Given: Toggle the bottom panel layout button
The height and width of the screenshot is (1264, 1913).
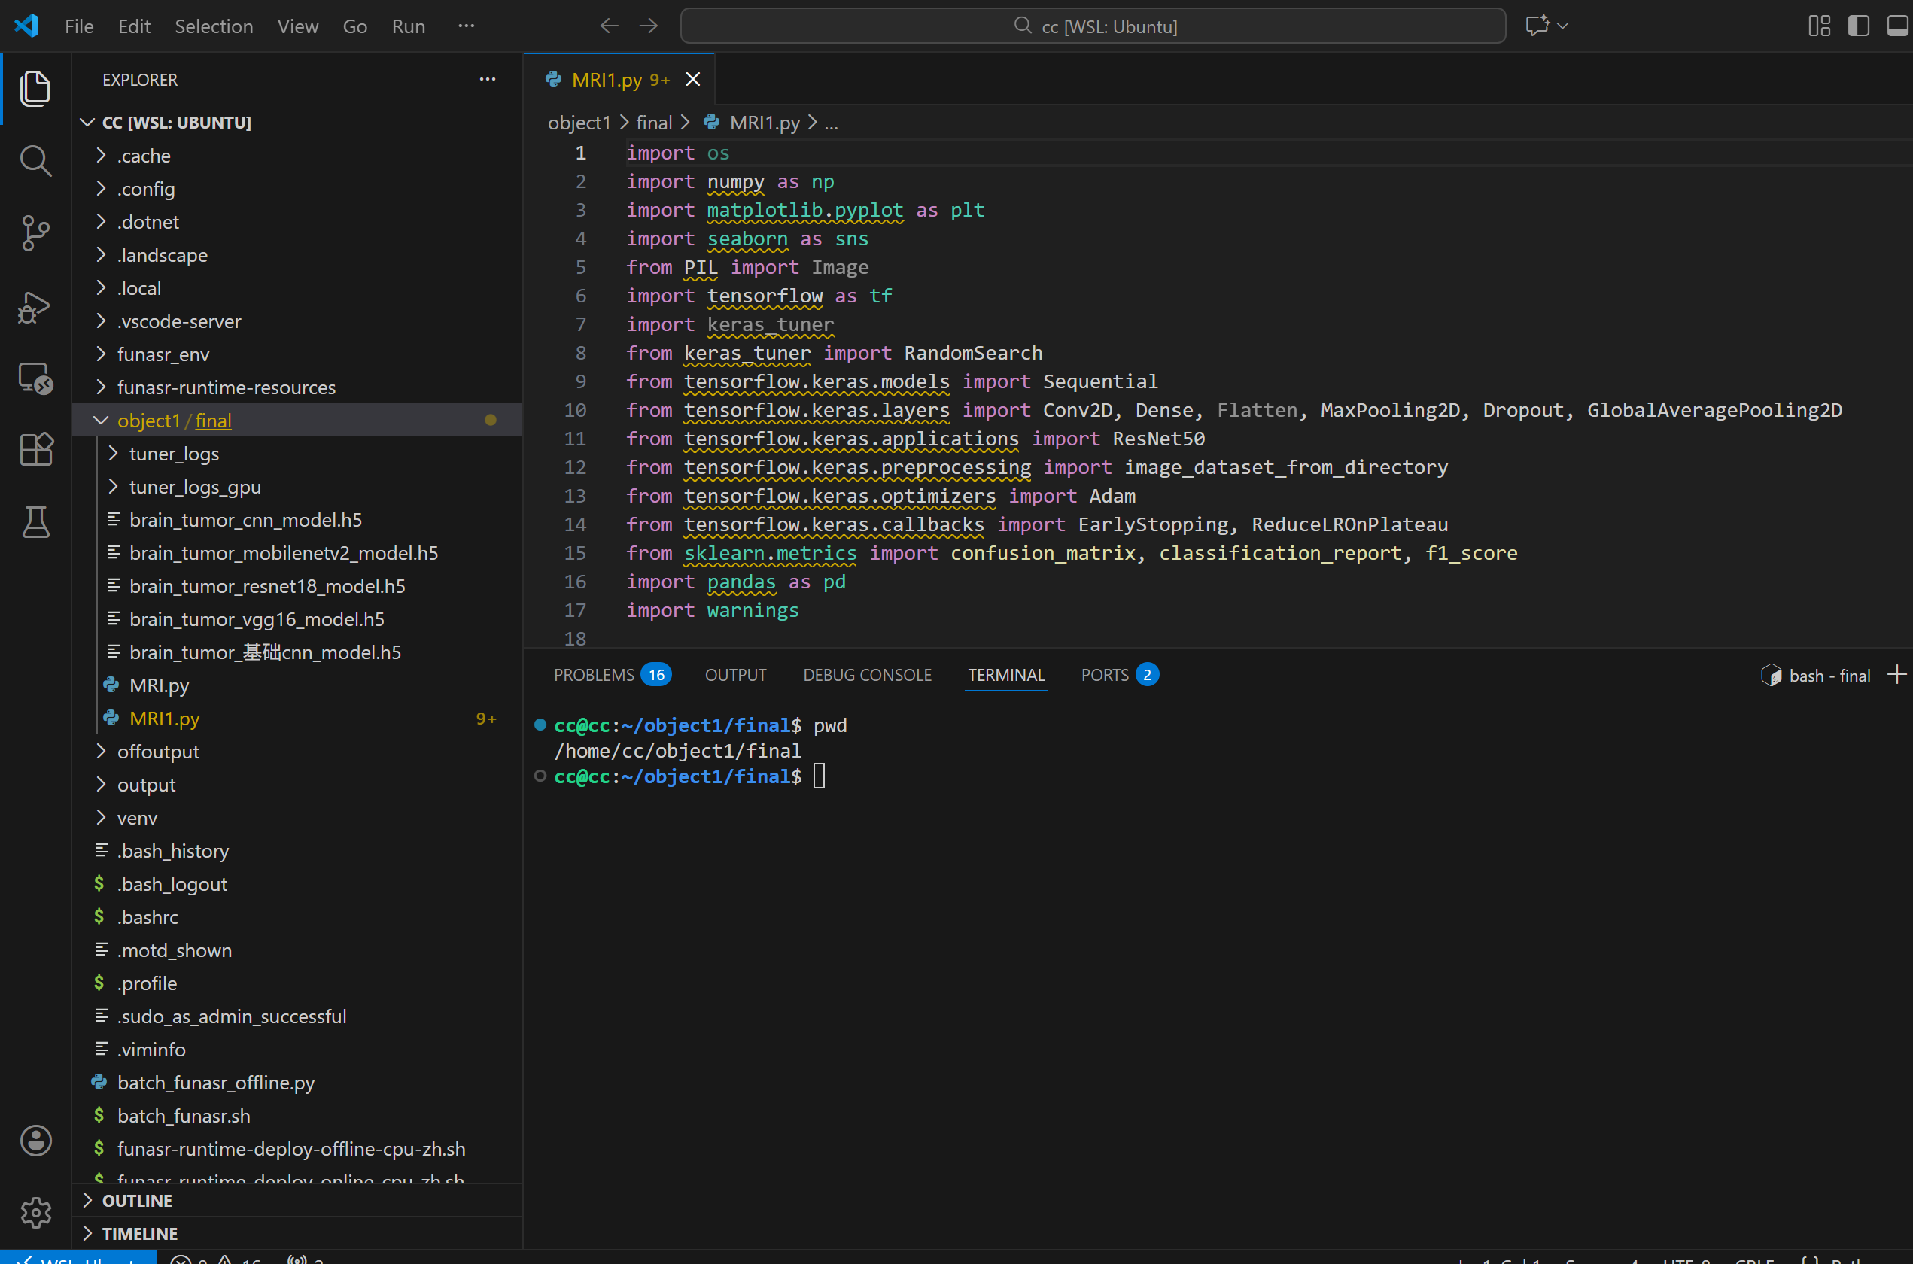Looking at the screenshot, I should coord(1897,26).
